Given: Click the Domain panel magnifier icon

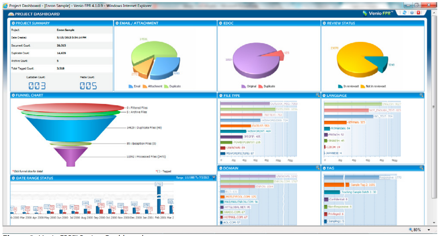Looking at the screenshot, I should (x=317, y=168).
